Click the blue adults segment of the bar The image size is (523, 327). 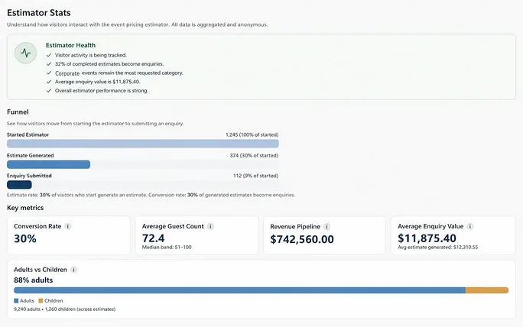click(x=239, y=290)
